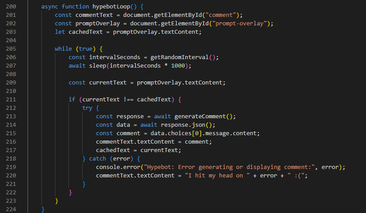Click the yellow closing brace on line 223

coord(56,201)
